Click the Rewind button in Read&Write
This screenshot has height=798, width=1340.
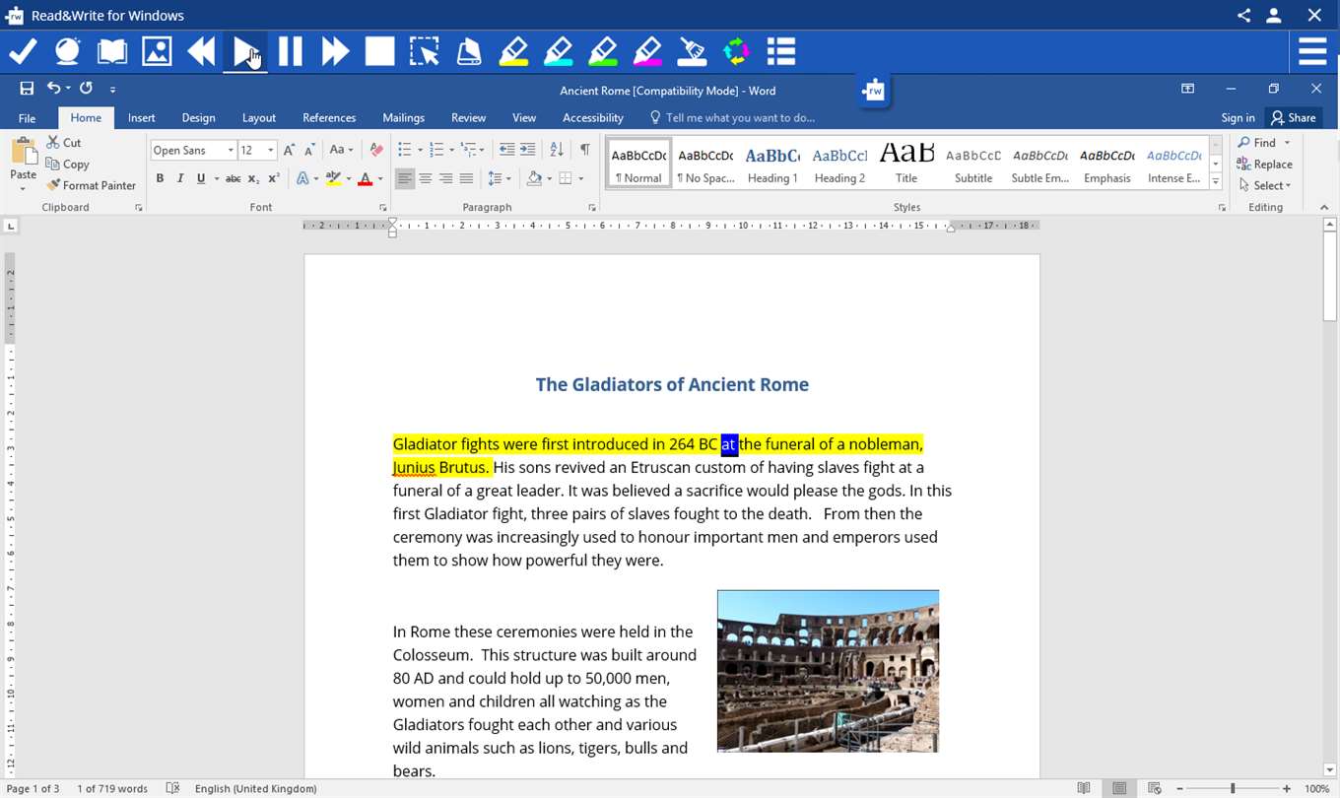pos(201,51)
